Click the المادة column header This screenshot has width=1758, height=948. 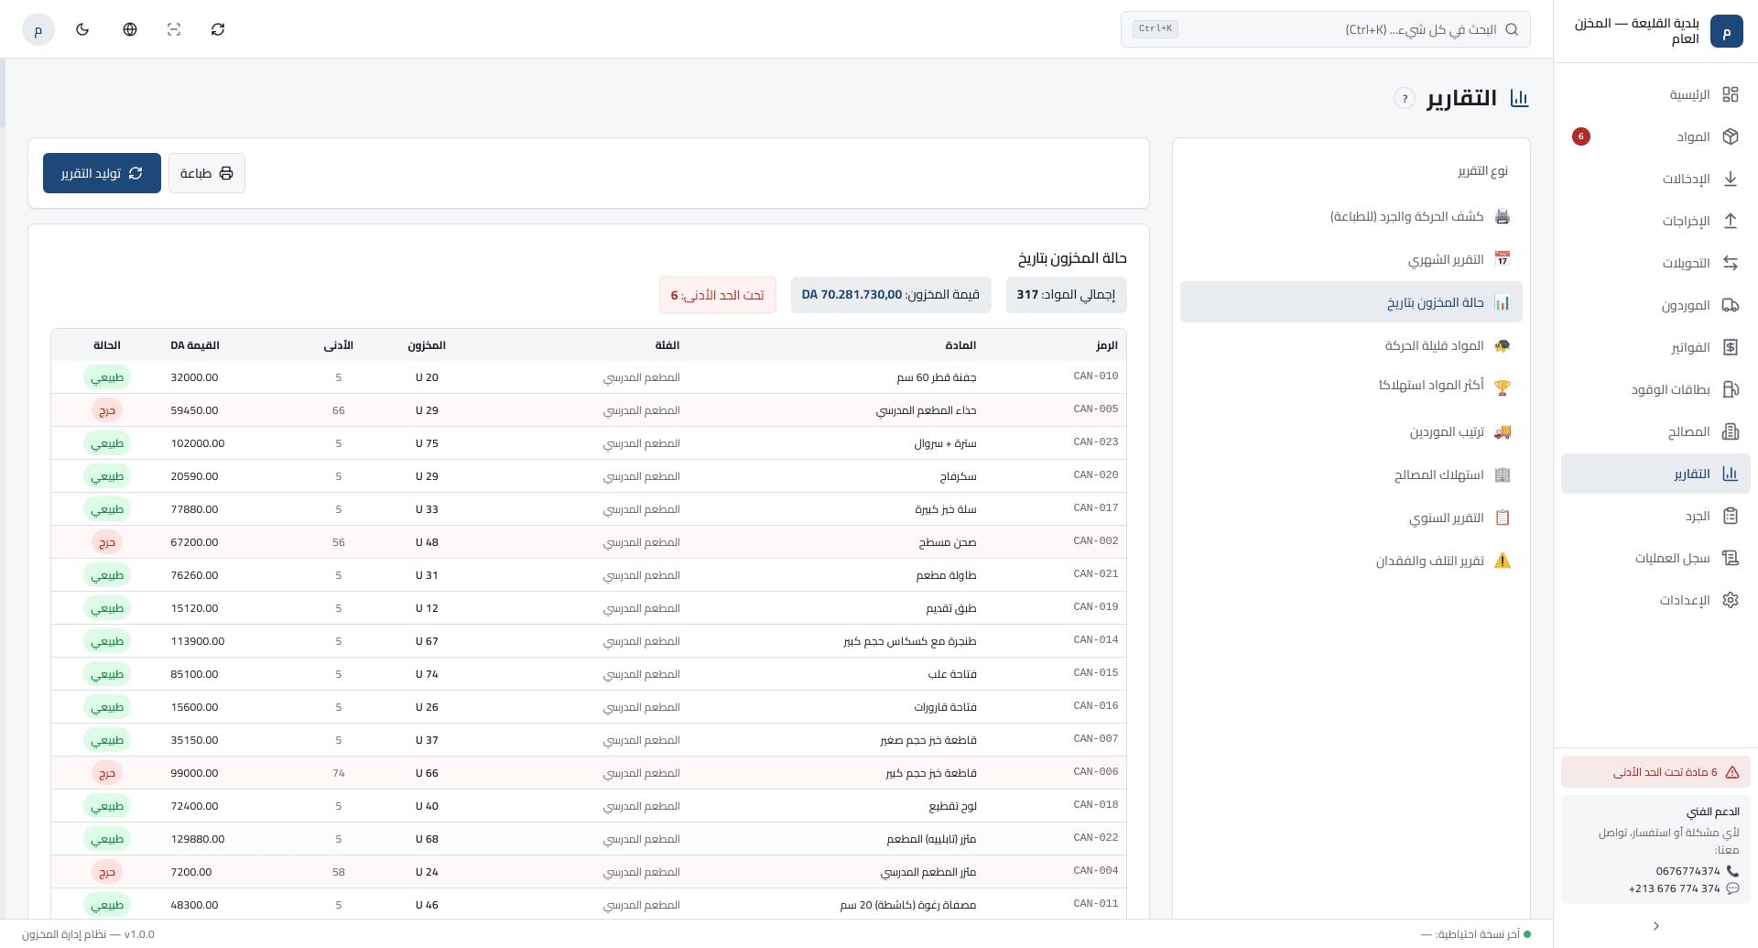(x=960, y=345)
